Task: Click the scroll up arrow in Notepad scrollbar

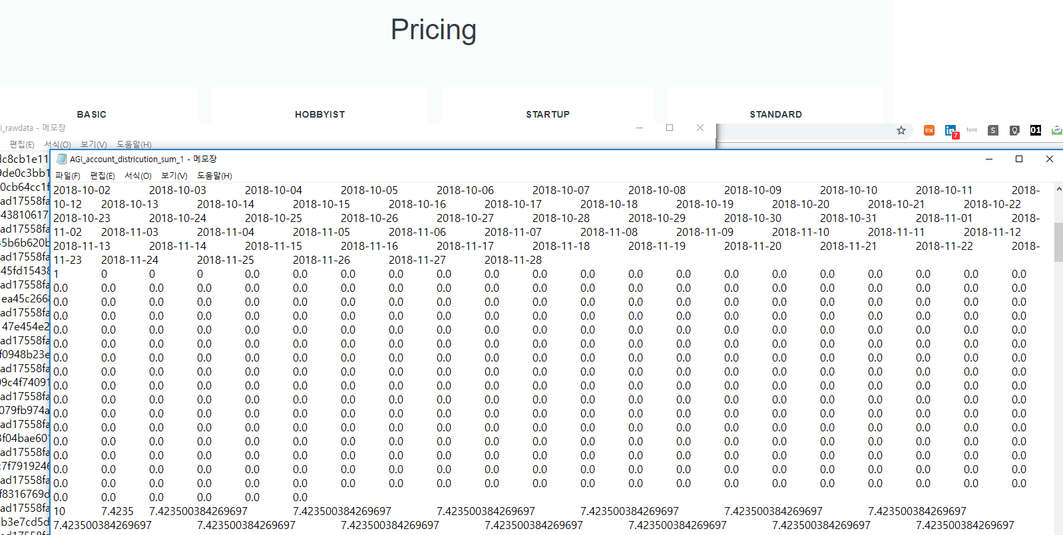Action: pos(1058,189)
